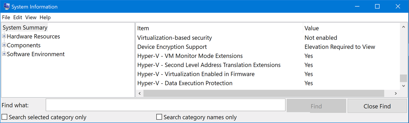Click the horizontal scrollbar thumb
The image size is (409, 123).
264,93
